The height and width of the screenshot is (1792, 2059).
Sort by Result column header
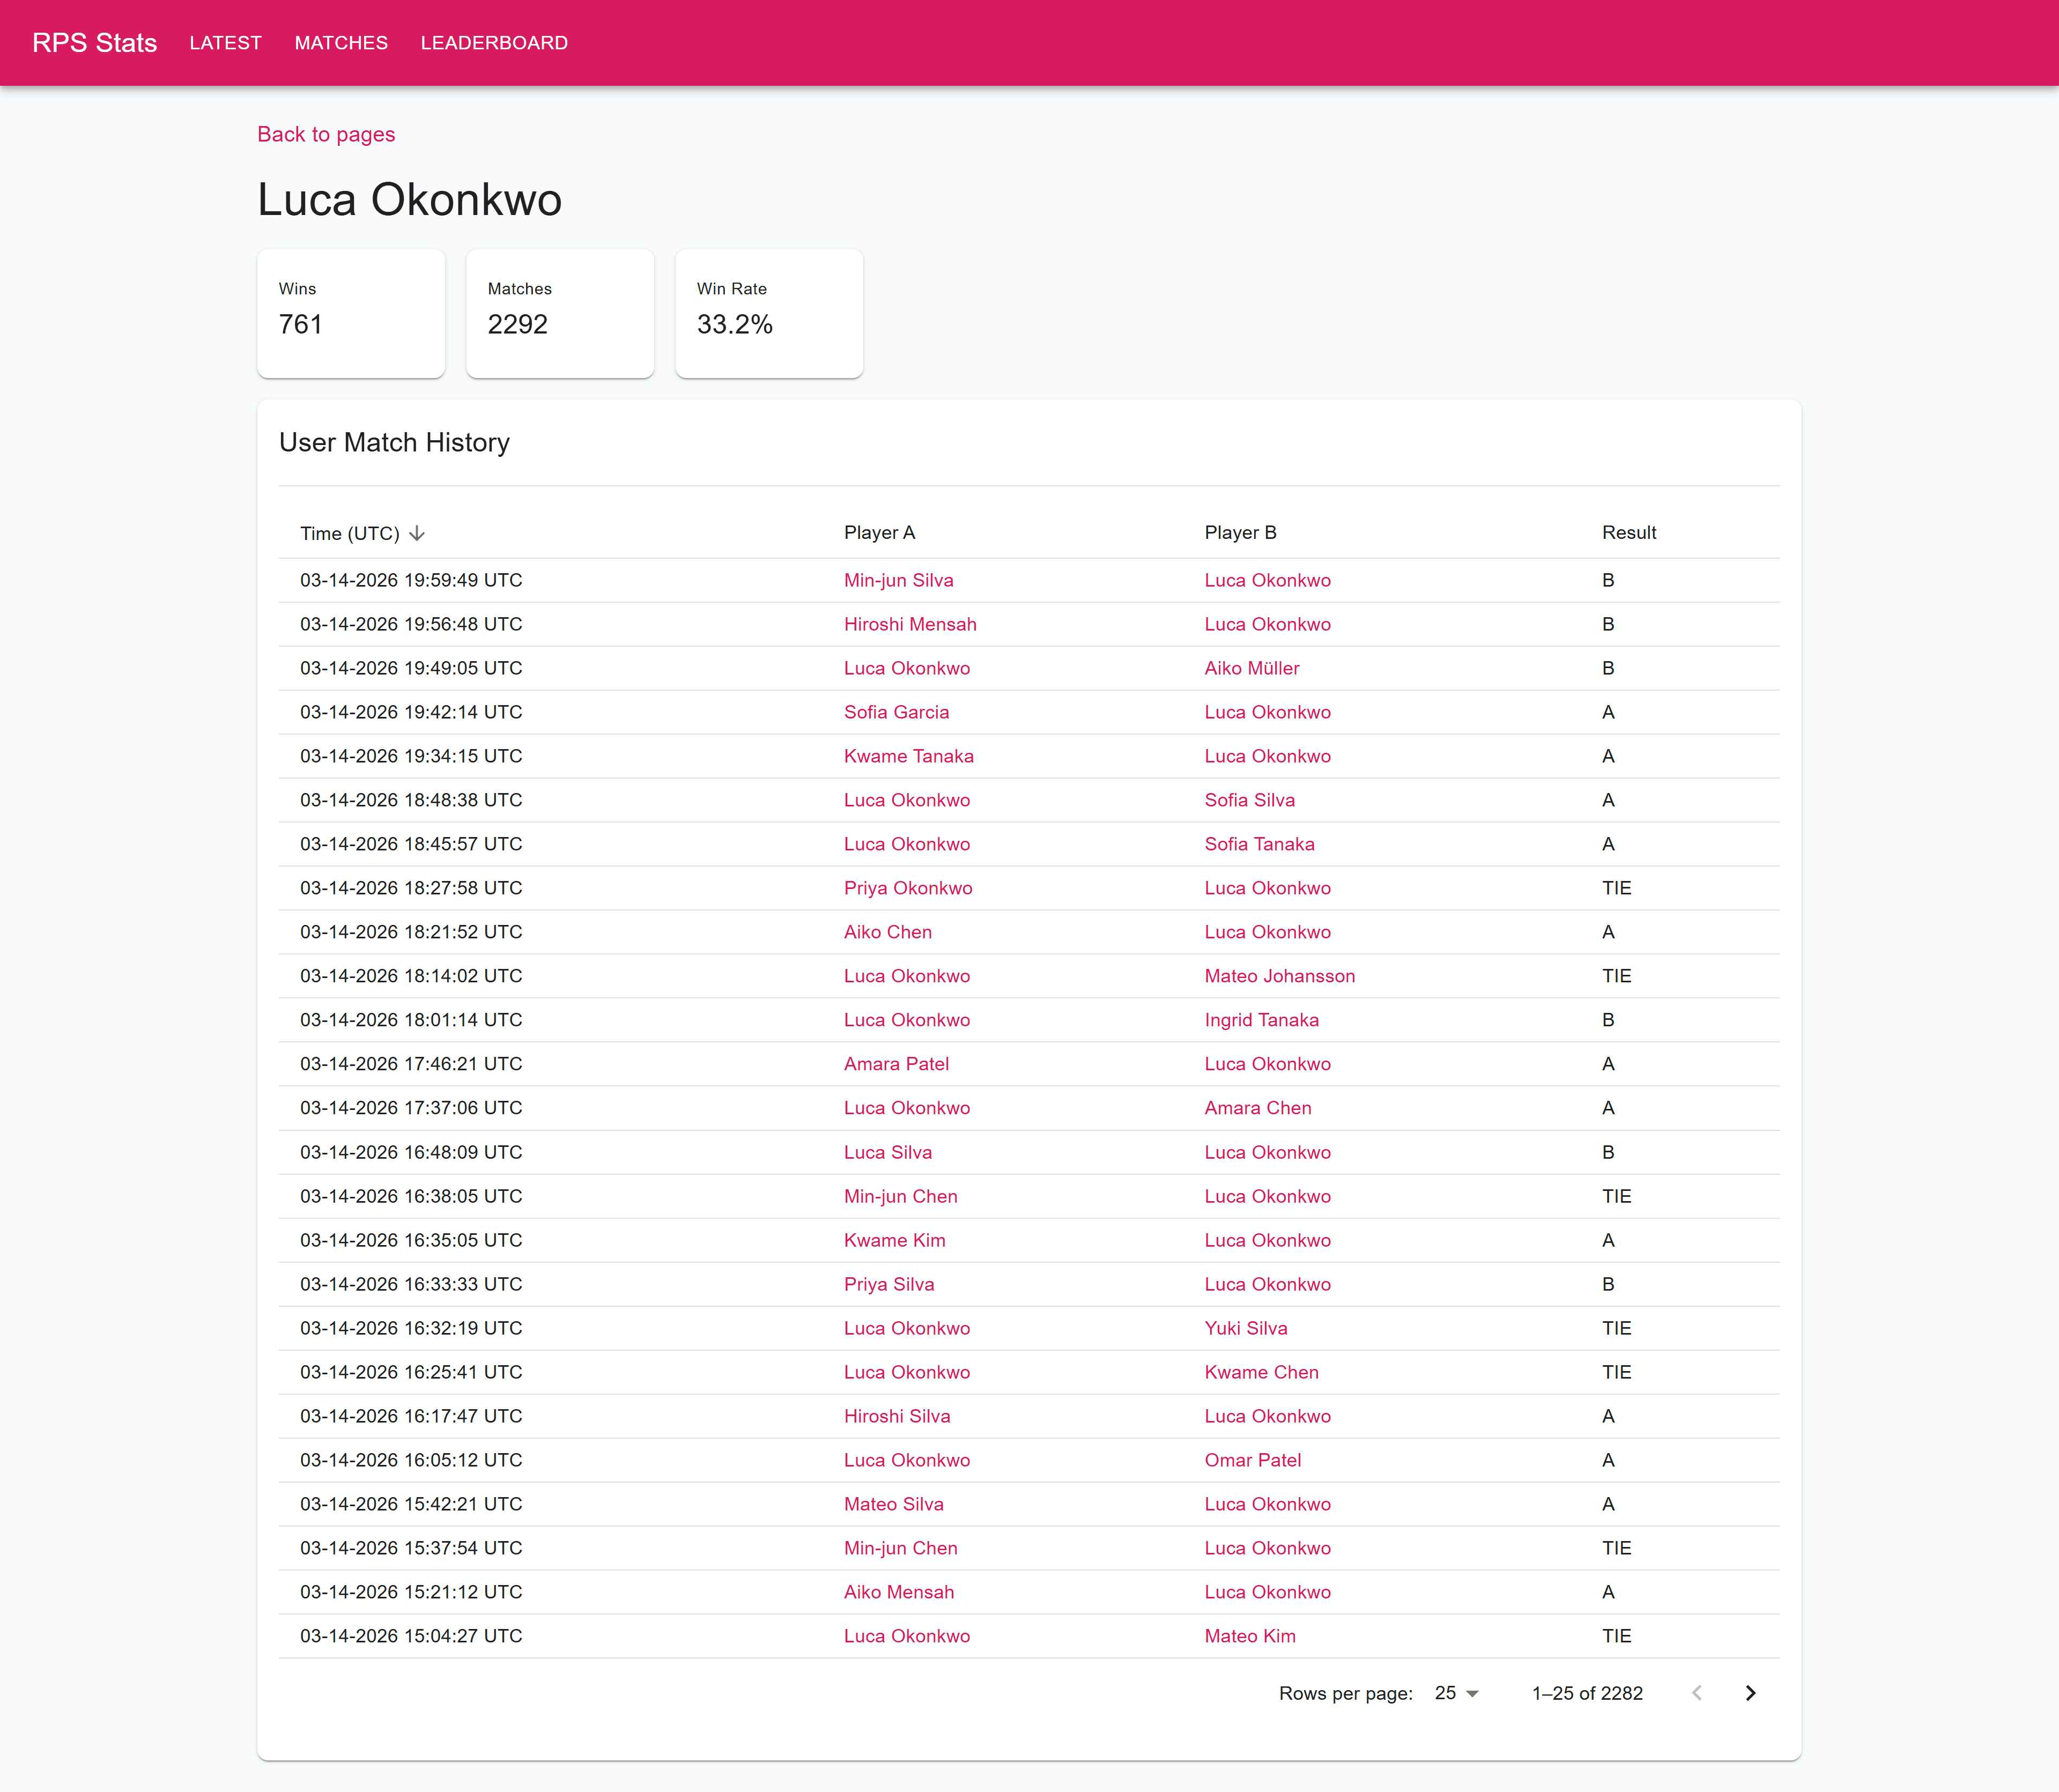1628,533
